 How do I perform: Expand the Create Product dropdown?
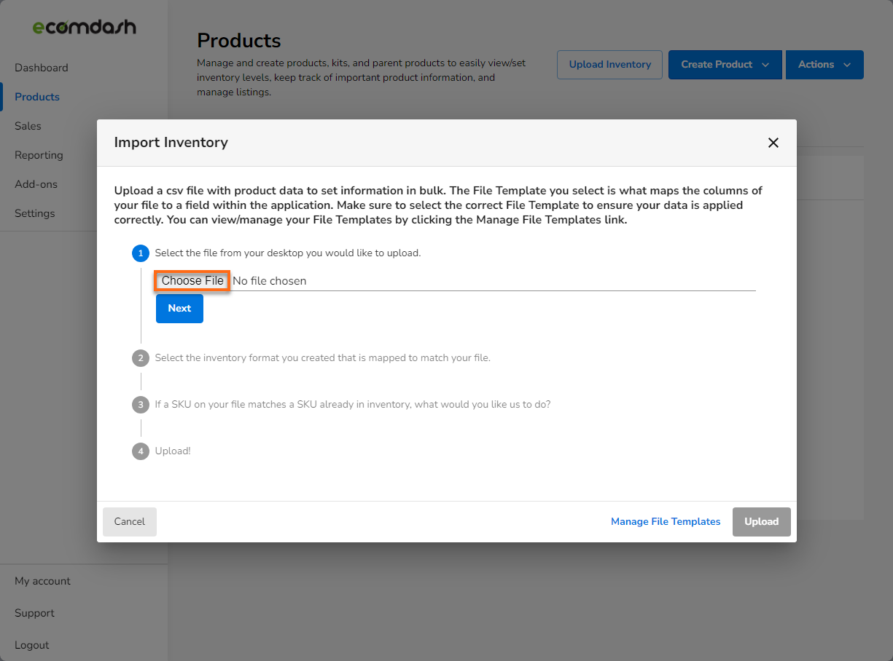point(725,65)
